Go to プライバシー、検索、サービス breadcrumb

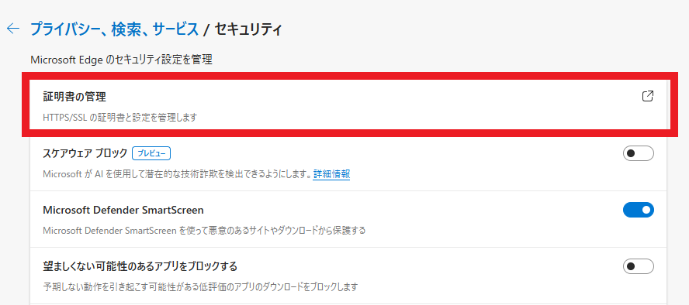114,29
